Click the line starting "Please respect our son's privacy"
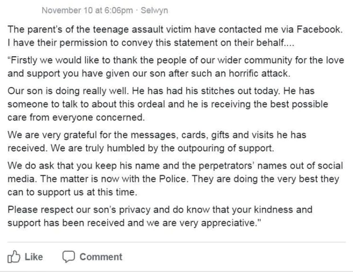The width and height of the screenshot is (353, 272). [x=160, y=209]
